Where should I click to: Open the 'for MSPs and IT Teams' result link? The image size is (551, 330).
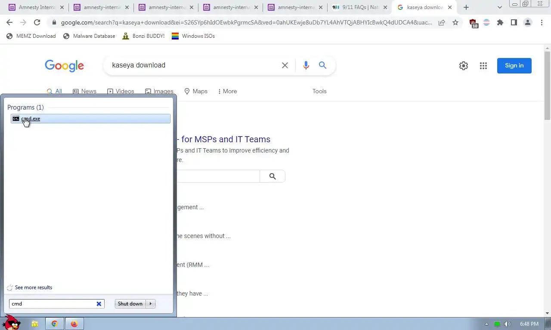[223, 139]
